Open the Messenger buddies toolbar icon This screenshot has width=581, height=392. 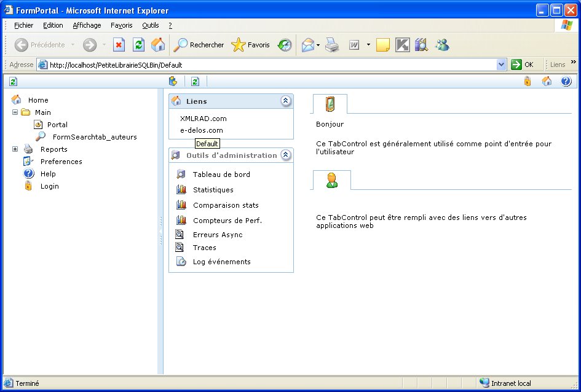click(x=441, y=45)
